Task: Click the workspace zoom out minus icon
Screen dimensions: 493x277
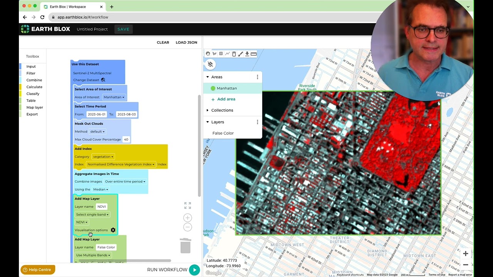Action: click(x=188, y=227)
